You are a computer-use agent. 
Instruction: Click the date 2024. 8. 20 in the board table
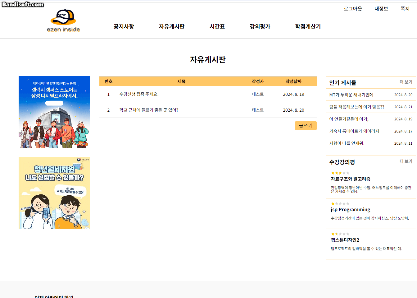pos(293,110)
